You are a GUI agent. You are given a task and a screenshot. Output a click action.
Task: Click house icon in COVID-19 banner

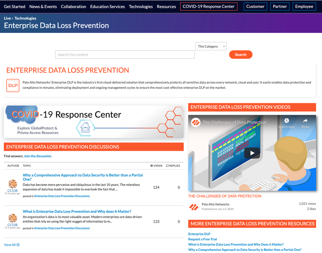[85, 128]
